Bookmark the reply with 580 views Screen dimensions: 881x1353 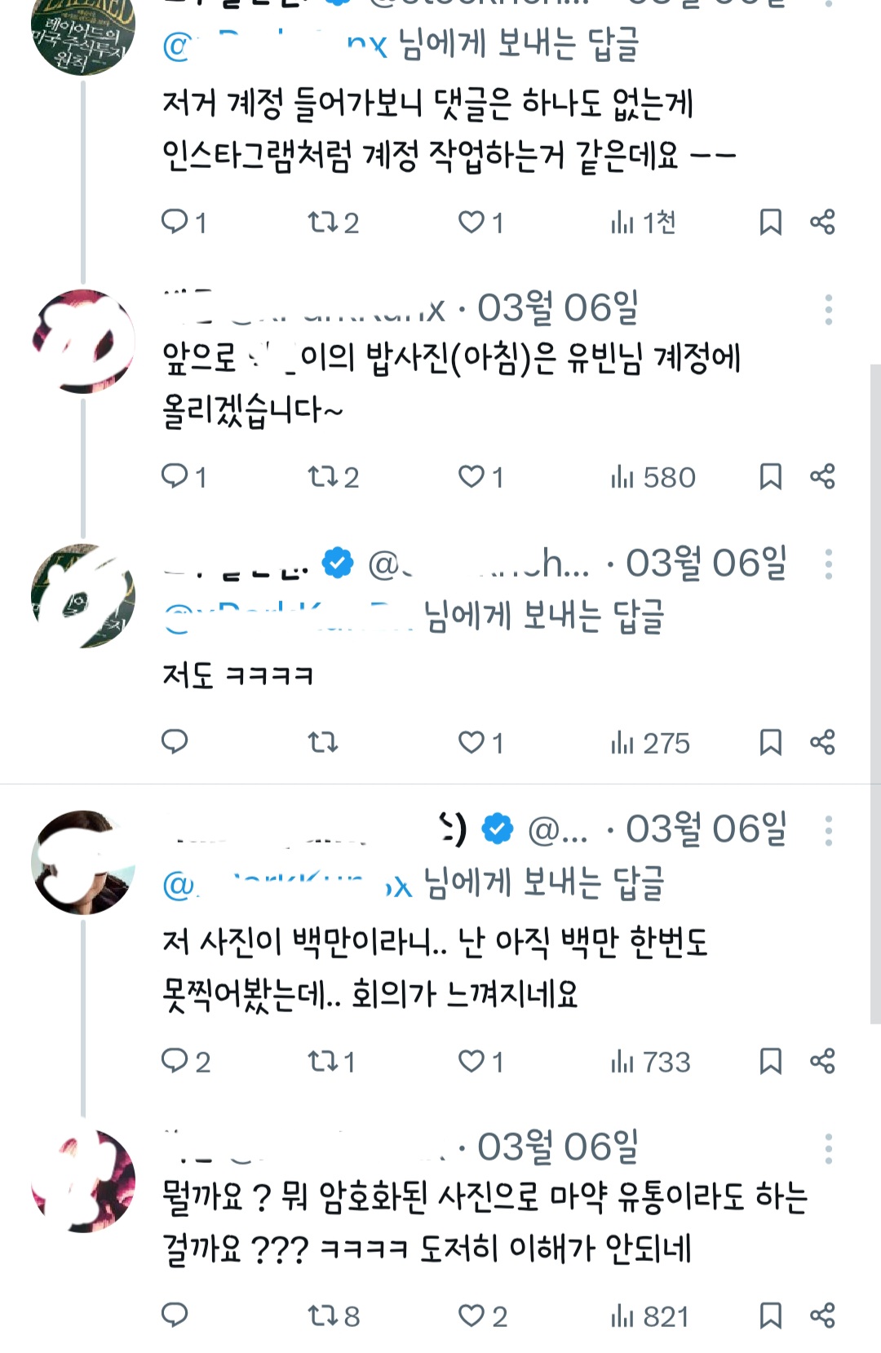point(770,476)
